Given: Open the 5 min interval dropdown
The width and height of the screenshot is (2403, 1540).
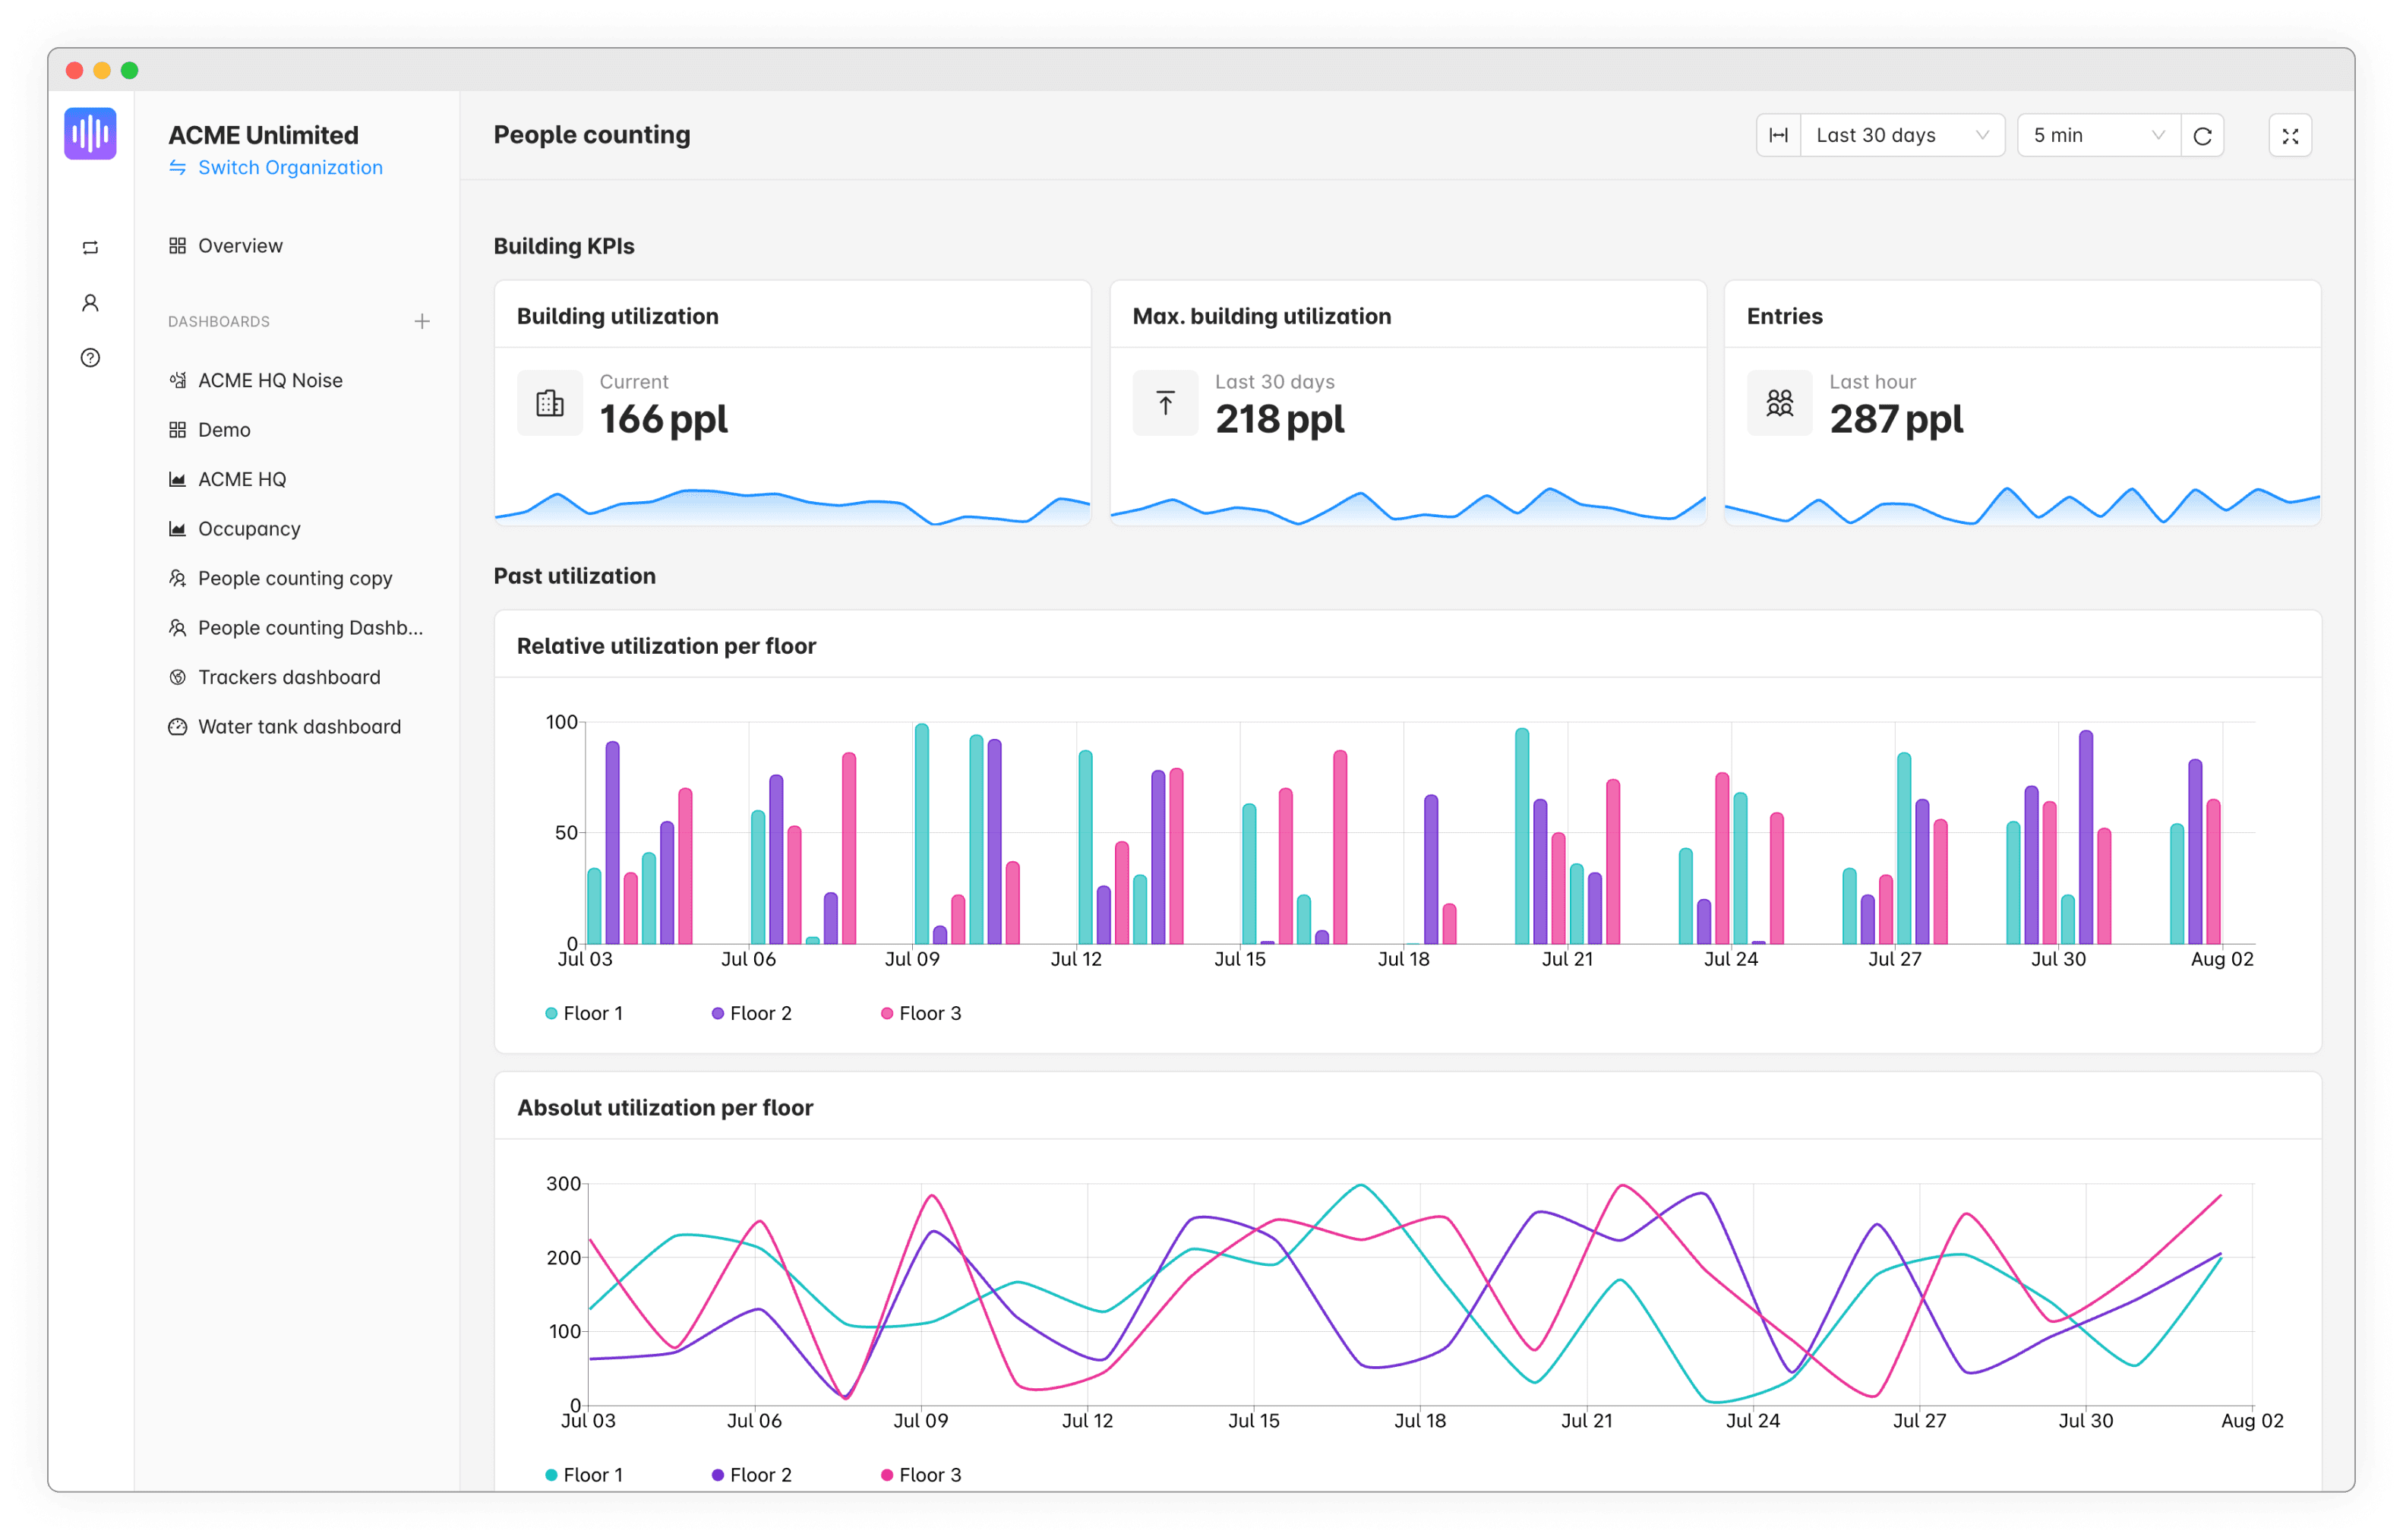Looking at the screenshot, I should point(2097,136).
